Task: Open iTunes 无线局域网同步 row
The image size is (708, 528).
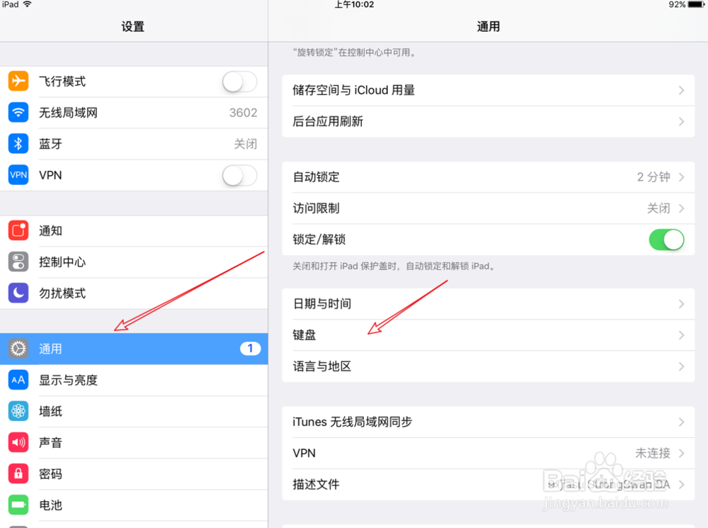Action: coord(488,422)
